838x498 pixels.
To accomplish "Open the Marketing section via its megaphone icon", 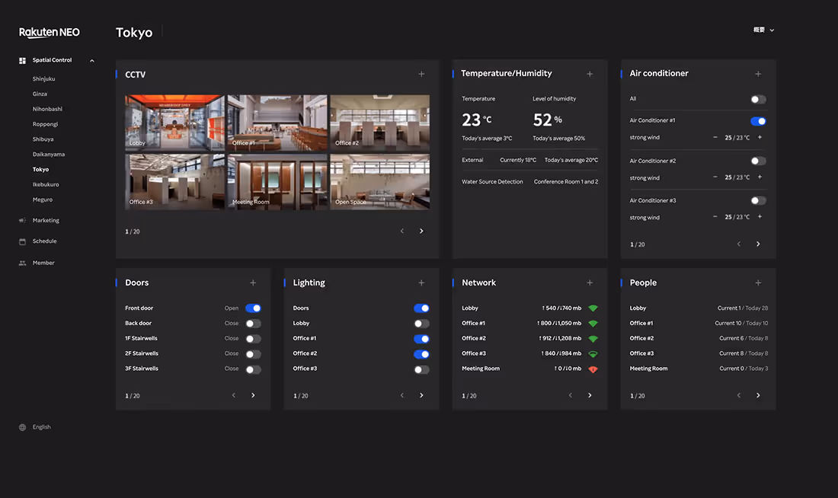I will pyautogui.click(x=21, y=220).
